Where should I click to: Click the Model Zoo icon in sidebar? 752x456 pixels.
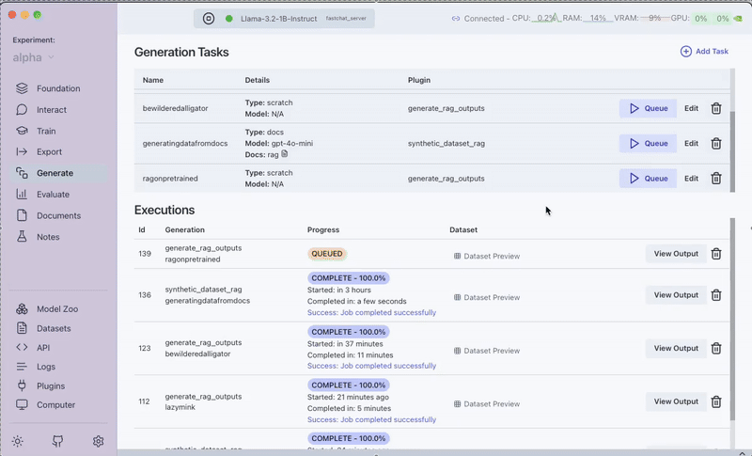coord(23,309)
